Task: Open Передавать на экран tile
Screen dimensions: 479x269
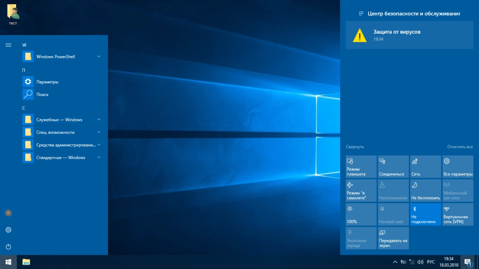Action: [393, 238]
